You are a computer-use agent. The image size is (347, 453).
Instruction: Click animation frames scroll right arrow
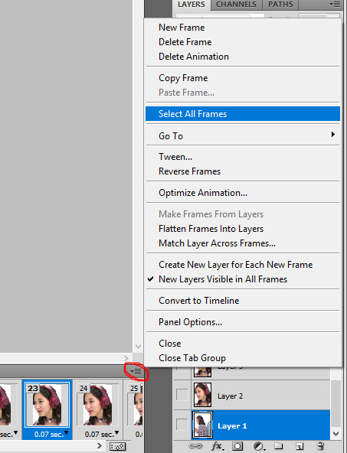(100, 446)
